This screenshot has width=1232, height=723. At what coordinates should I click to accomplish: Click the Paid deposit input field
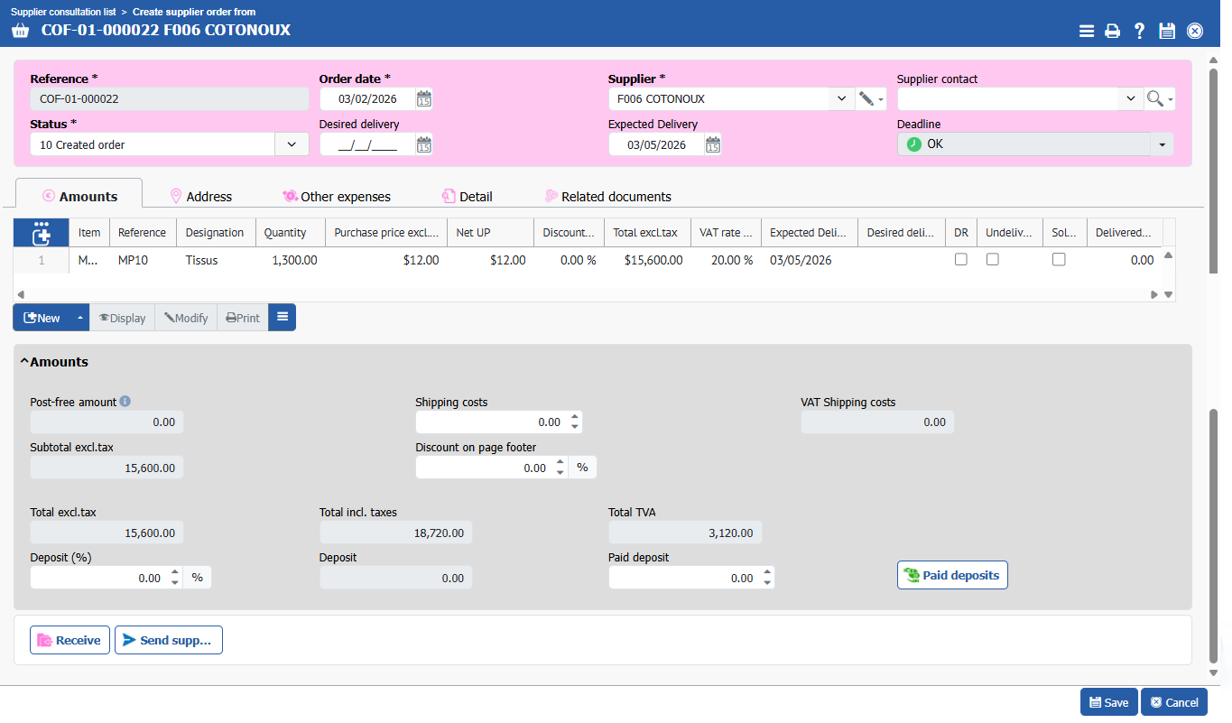pos(683,578)
